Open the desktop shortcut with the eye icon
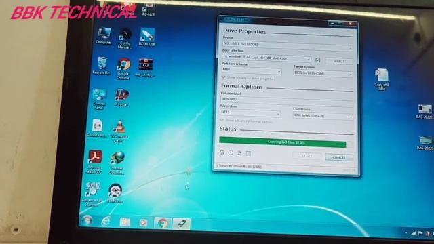The width and height of the screenshot is (434, 244). [x=115, y=193]
